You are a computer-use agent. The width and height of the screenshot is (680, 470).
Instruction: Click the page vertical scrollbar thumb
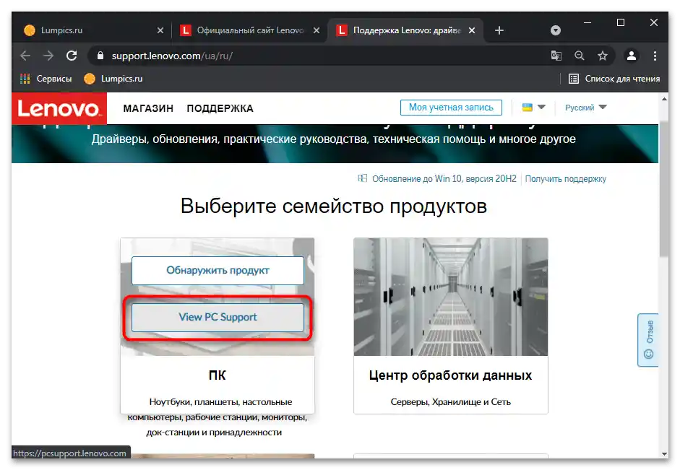[664, 189]
